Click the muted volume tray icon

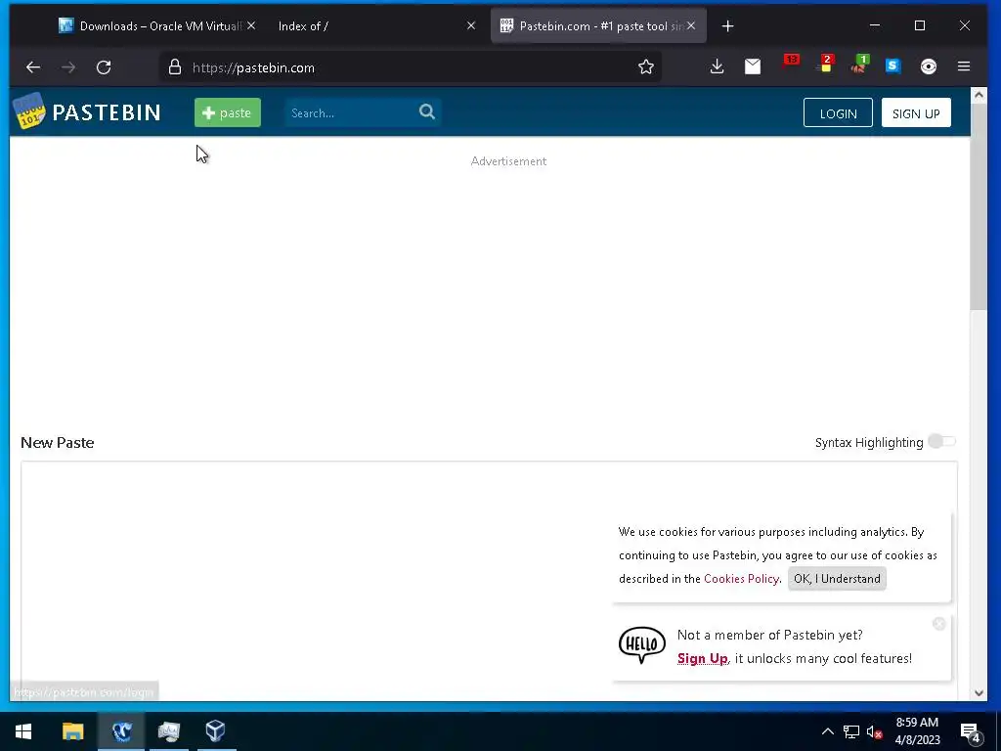[x=874, y=731]
